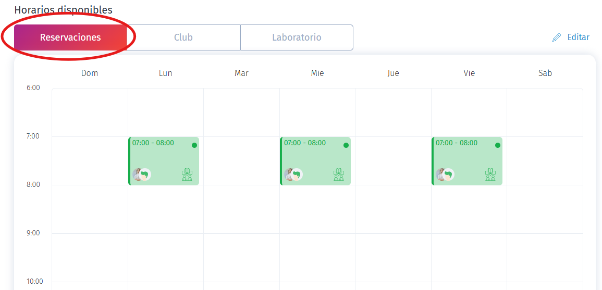Click green status dot on Wednesday's event

click(346, 145)
